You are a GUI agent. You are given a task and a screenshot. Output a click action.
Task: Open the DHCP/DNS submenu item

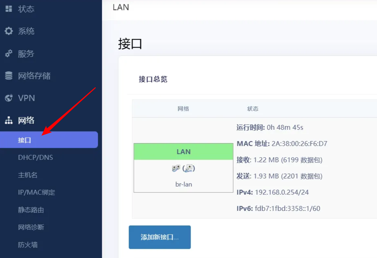pyautogui.click(x=36, y=158)
